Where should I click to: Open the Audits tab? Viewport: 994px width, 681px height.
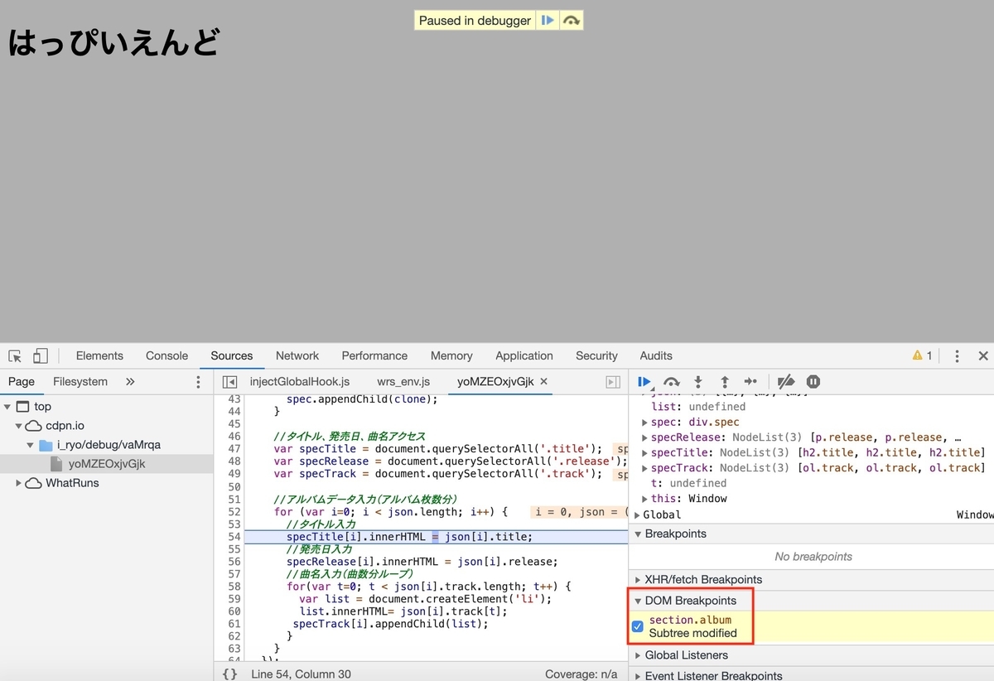pyautogui.click(x=656, y=355)
